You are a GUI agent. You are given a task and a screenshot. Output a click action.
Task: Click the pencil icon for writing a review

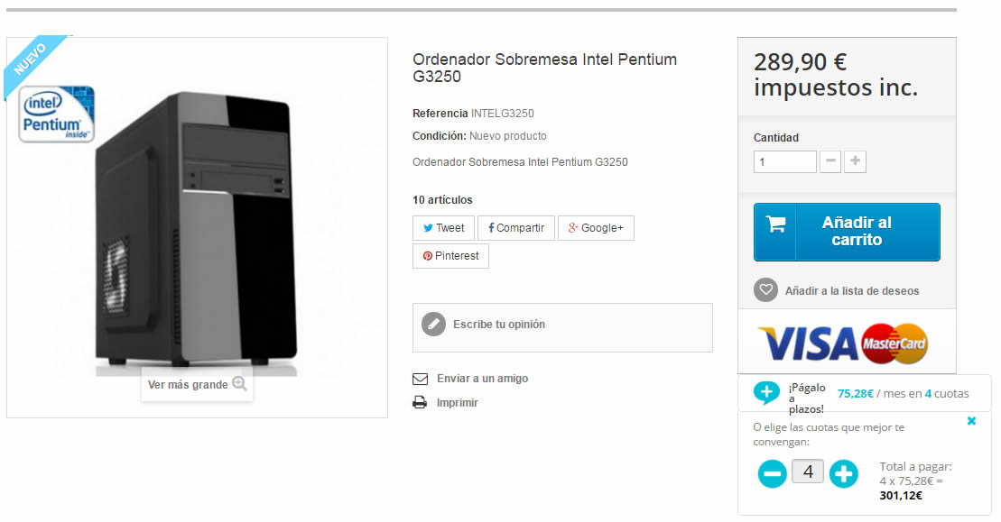click(x=434, y=325)
